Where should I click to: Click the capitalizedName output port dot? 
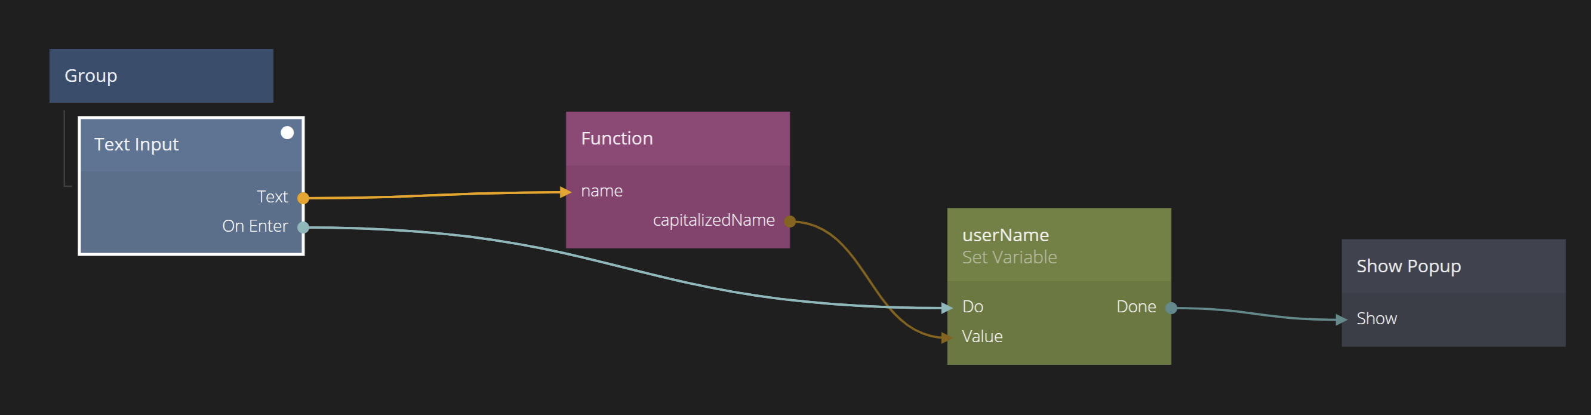pos(790,221)
